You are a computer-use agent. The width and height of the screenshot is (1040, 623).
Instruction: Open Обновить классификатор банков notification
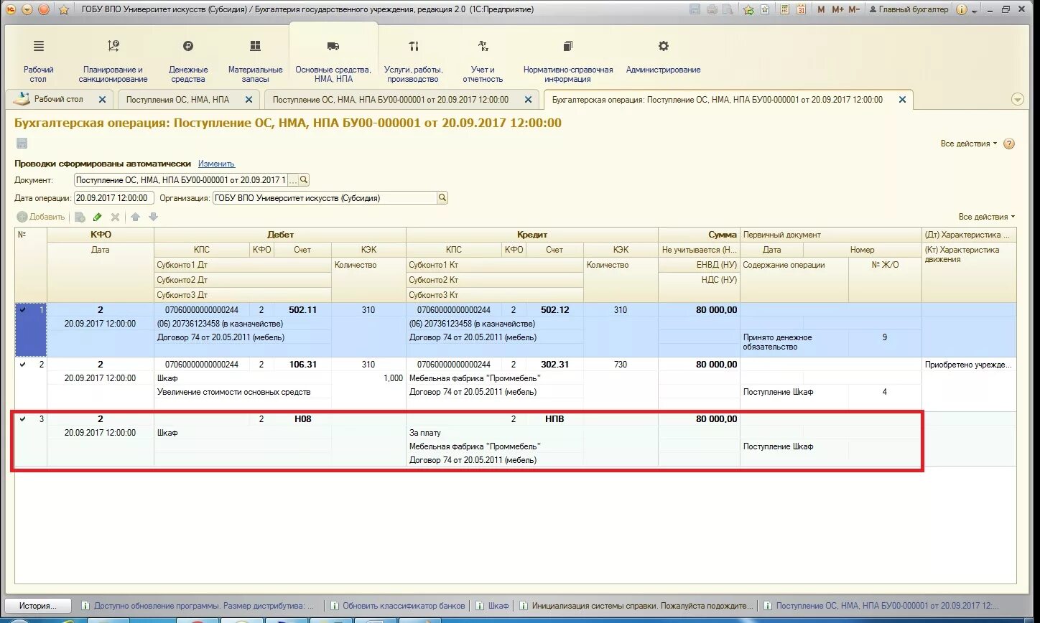[x=397, y=606]
